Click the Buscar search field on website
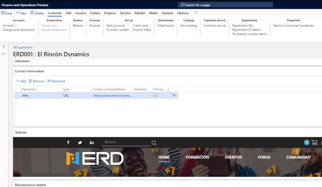 (126, 142)
